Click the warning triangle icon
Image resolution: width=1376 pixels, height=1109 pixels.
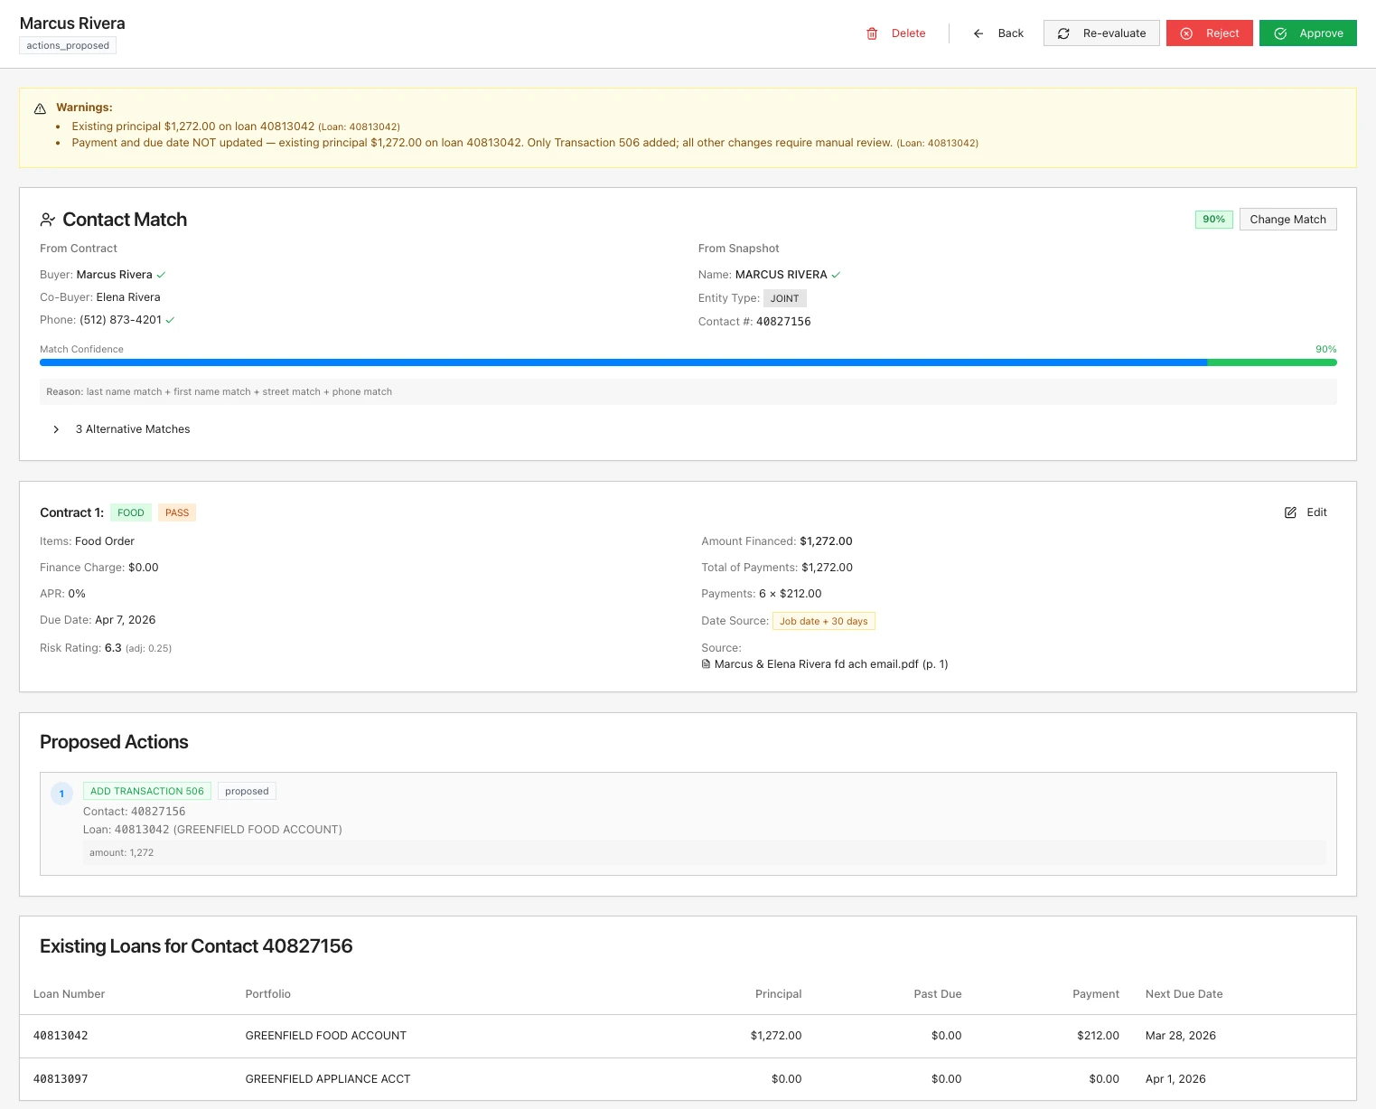point(40,108)
